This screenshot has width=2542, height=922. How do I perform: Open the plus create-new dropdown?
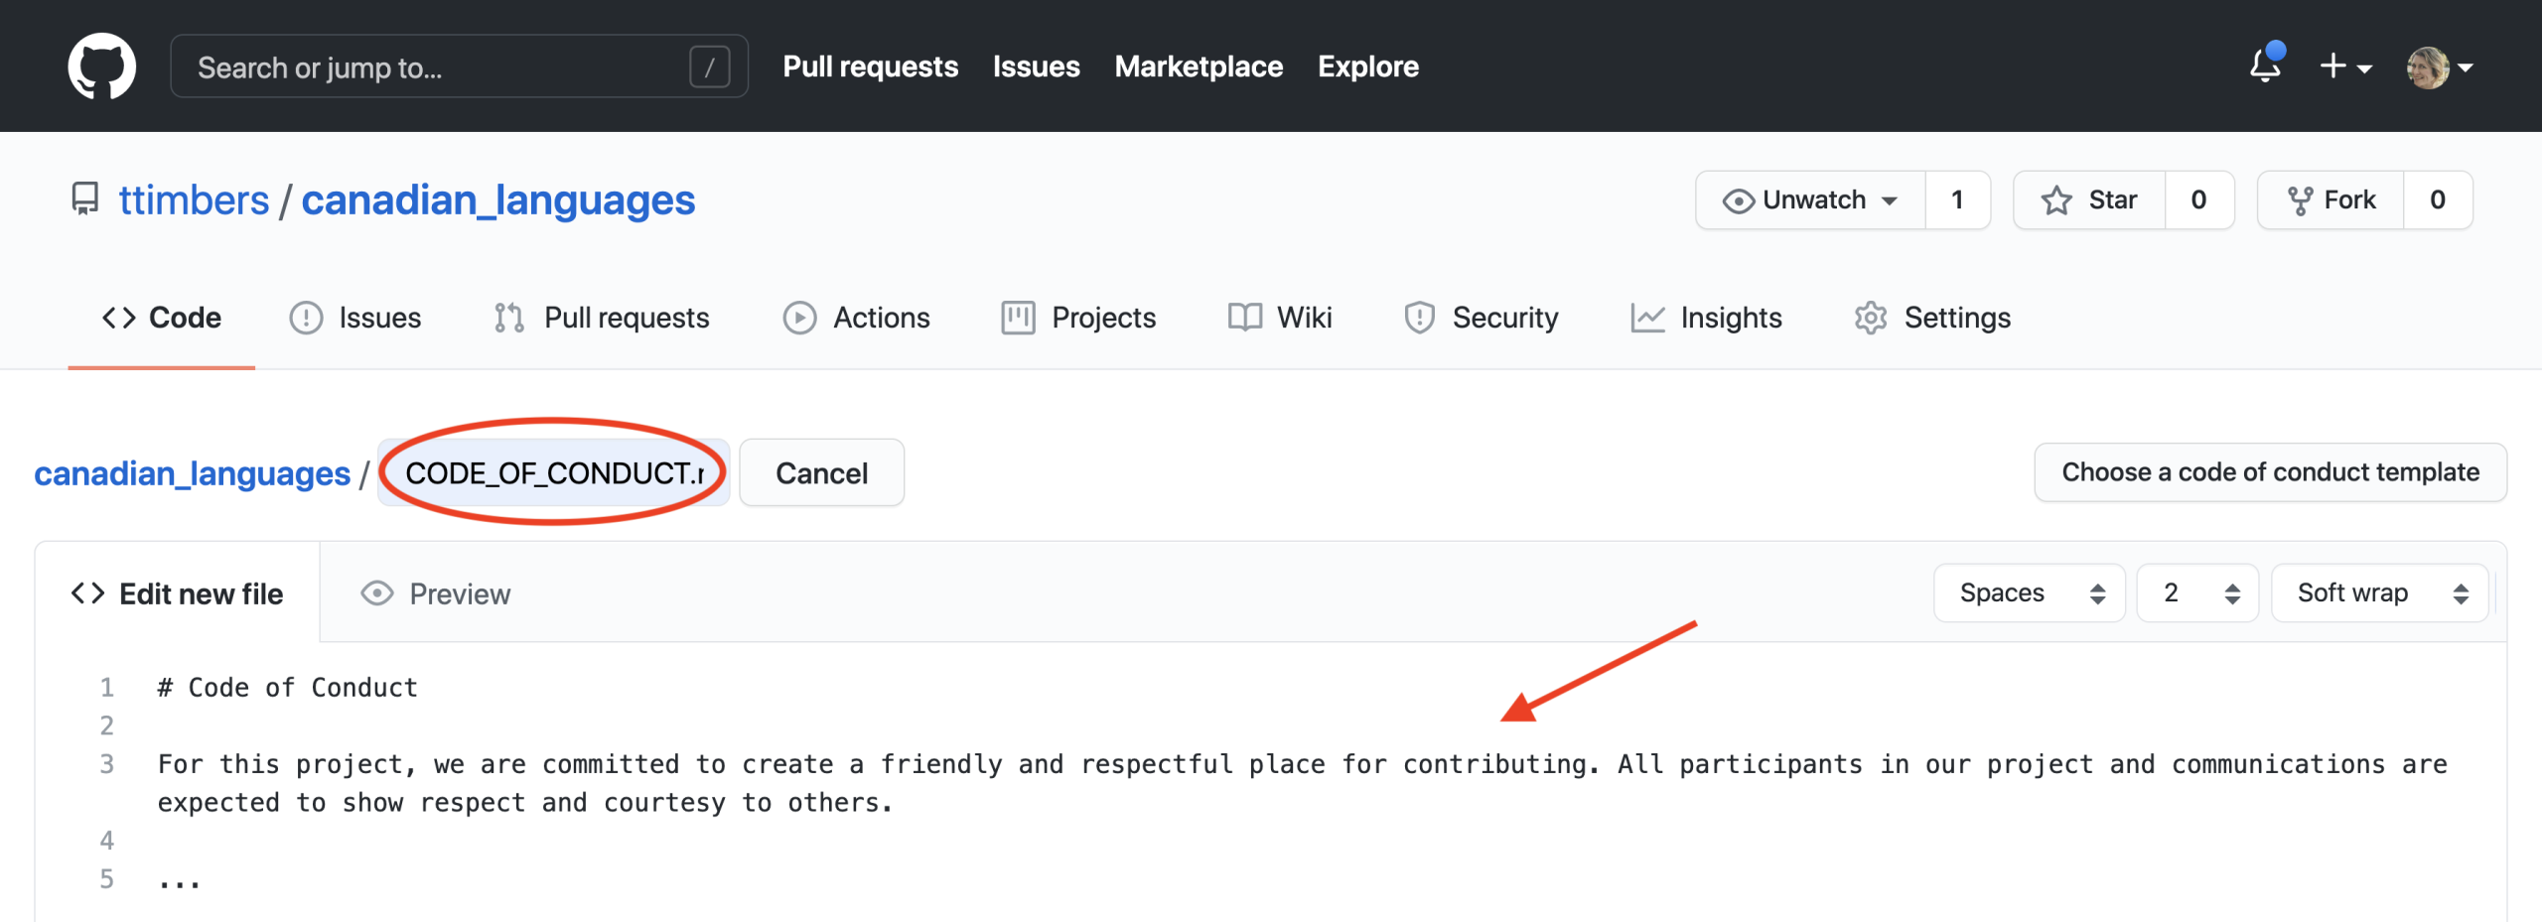[2345, 66]
